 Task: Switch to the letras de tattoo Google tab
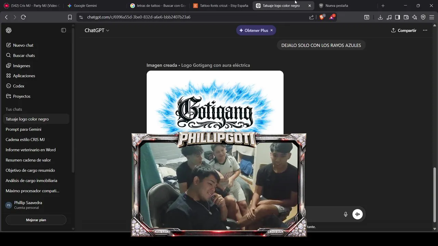[x=158, y=5]
